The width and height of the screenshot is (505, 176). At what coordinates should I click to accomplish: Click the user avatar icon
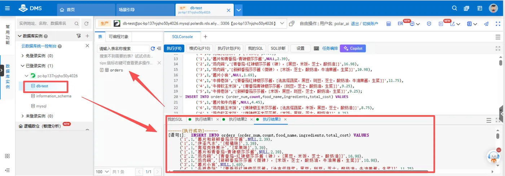[x=493, y=8]
